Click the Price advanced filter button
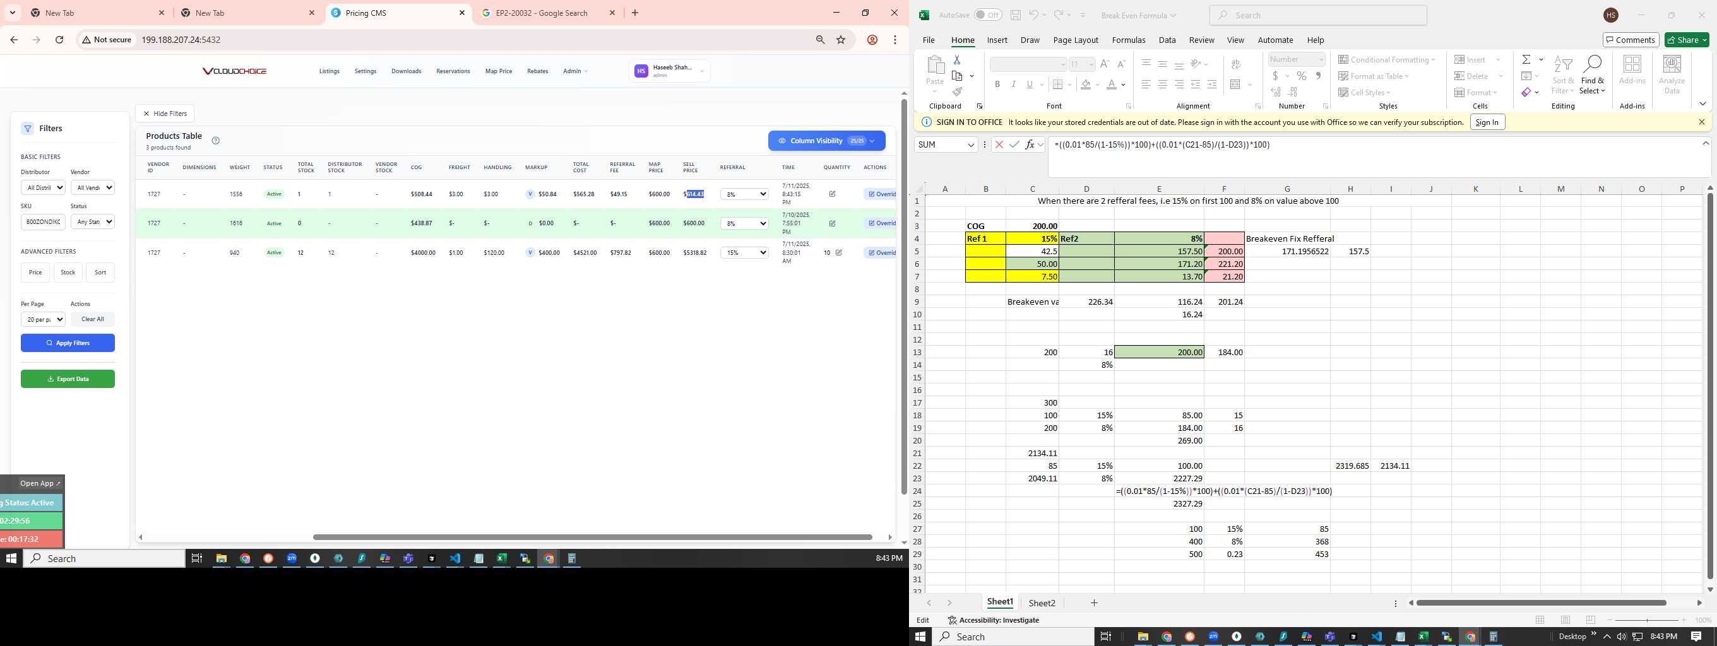 (x=35, y=273)
